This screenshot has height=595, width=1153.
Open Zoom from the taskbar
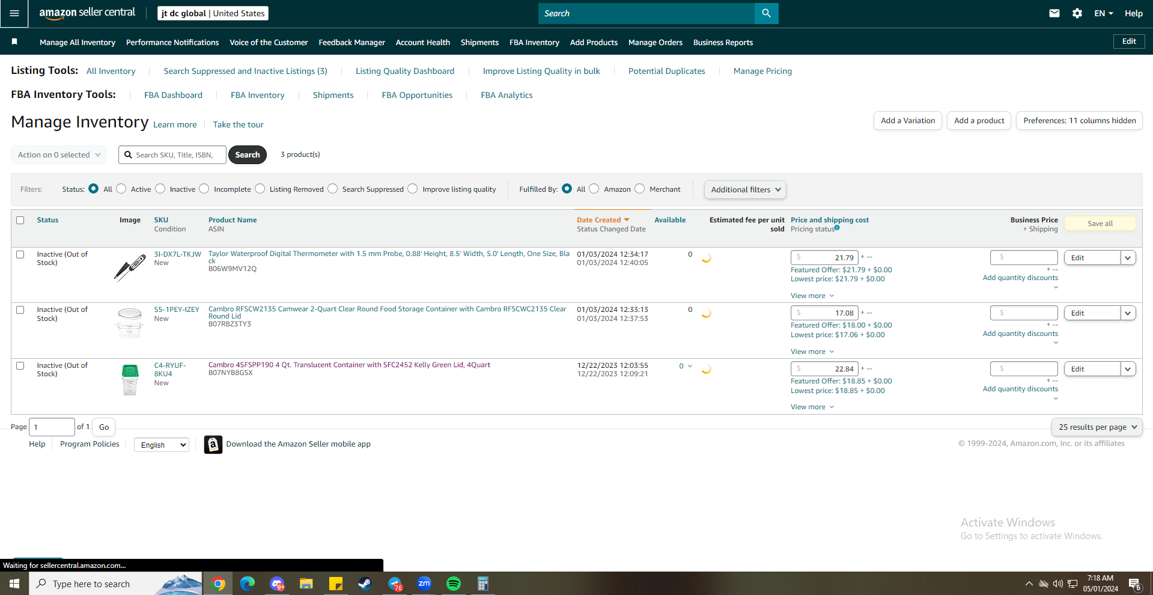point(424,584)
